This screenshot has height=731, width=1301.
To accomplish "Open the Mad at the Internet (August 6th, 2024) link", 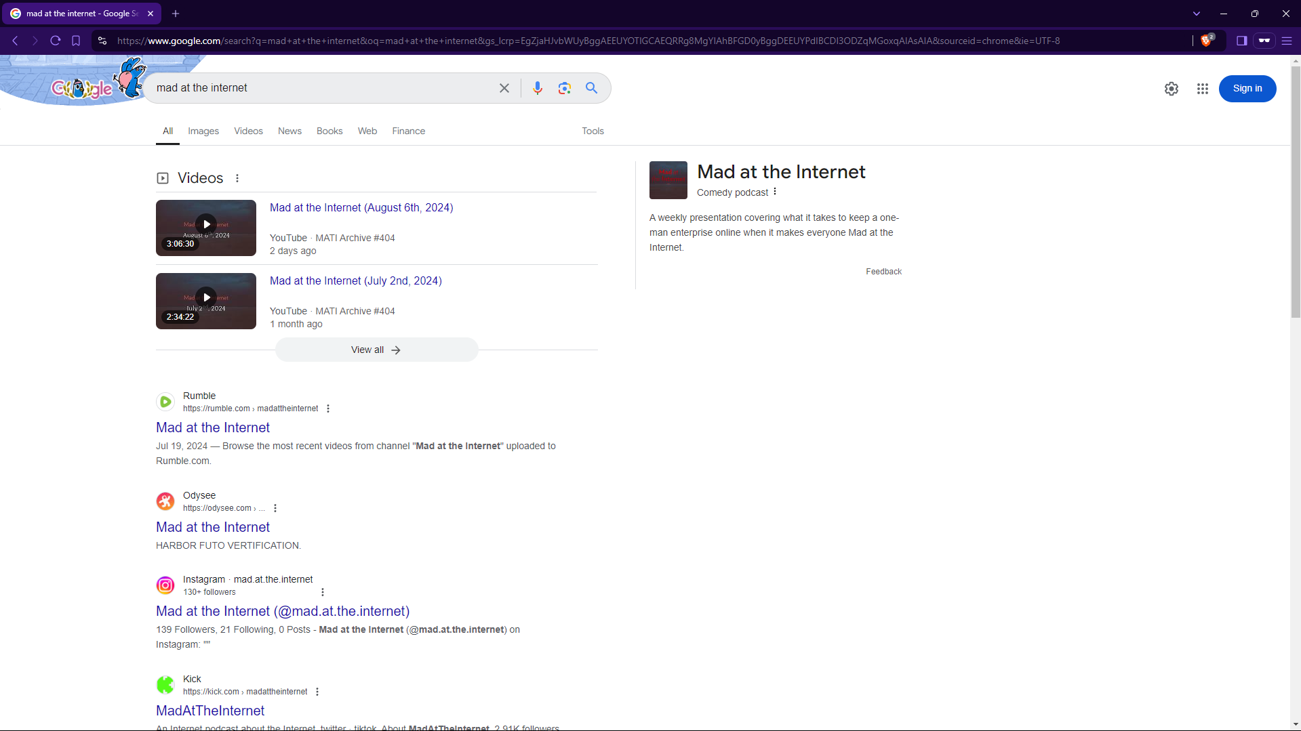I will (361, 207).
